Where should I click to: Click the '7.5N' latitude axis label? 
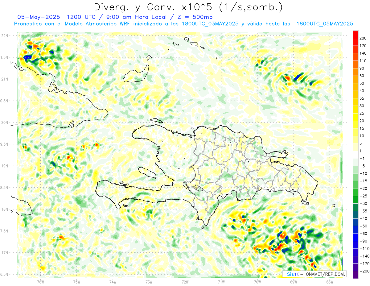pyautogui.click(x=4, y=231)
